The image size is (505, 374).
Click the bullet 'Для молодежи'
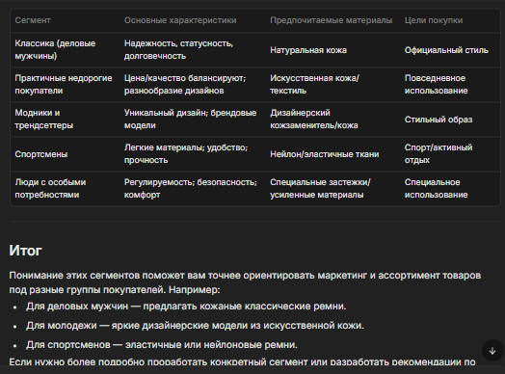[196, 326]
